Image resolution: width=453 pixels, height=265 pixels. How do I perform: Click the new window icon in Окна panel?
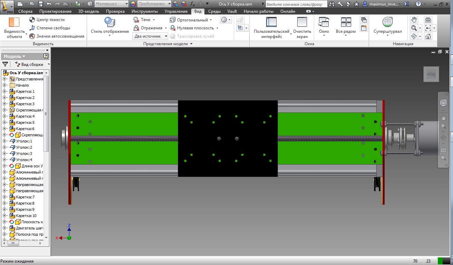point(364,28)
